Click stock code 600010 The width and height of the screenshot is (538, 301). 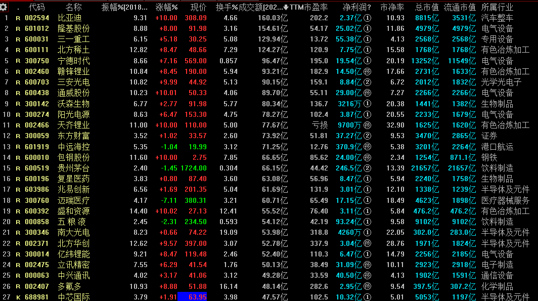tap(37, 157)
